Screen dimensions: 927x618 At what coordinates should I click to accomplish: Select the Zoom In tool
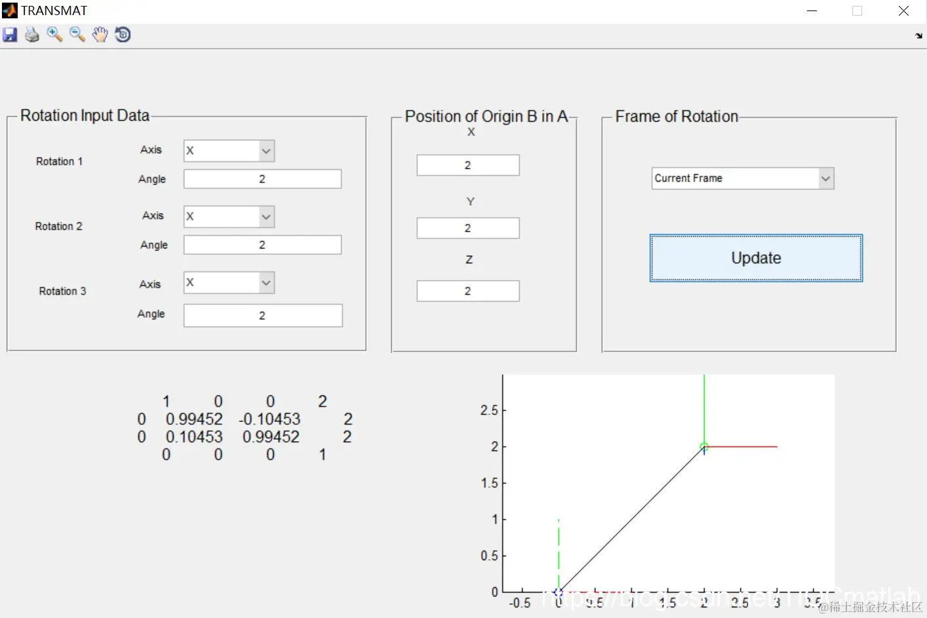(x=54, y=35)
